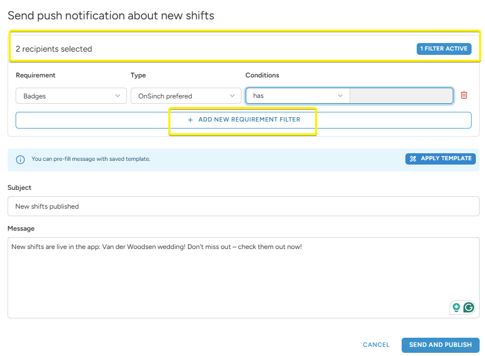Open the Requirement dropdown showing Badges
The image size is (485, 356).
tap(71, 96)
